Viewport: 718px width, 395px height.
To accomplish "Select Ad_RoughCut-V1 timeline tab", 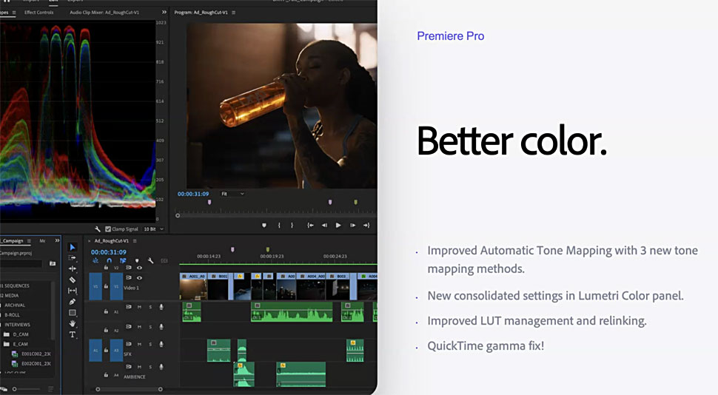I will [x=111, y=240].
